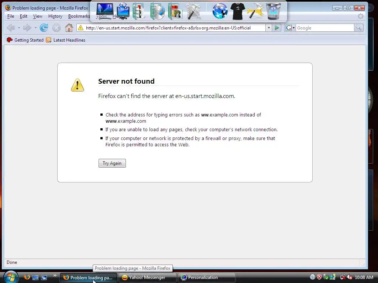Viewport: 378px width, 283px height.
Task: Click the network connection tray icon
Action: tap(343, 277)
